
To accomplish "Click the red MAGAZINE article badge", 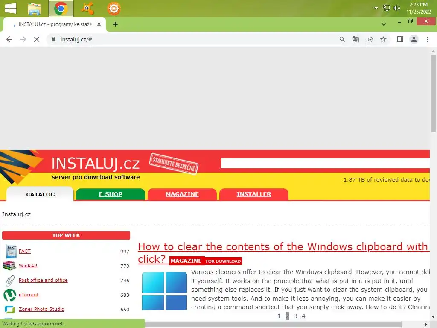I will [186, 261].
